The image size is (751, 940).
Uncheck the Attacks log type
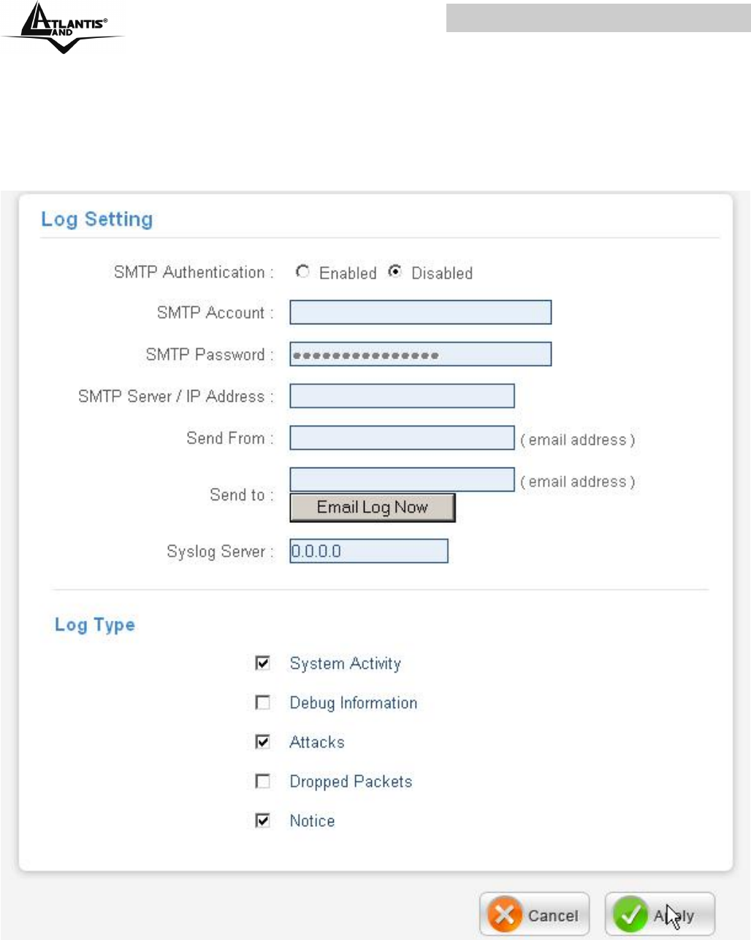point(262,742)
